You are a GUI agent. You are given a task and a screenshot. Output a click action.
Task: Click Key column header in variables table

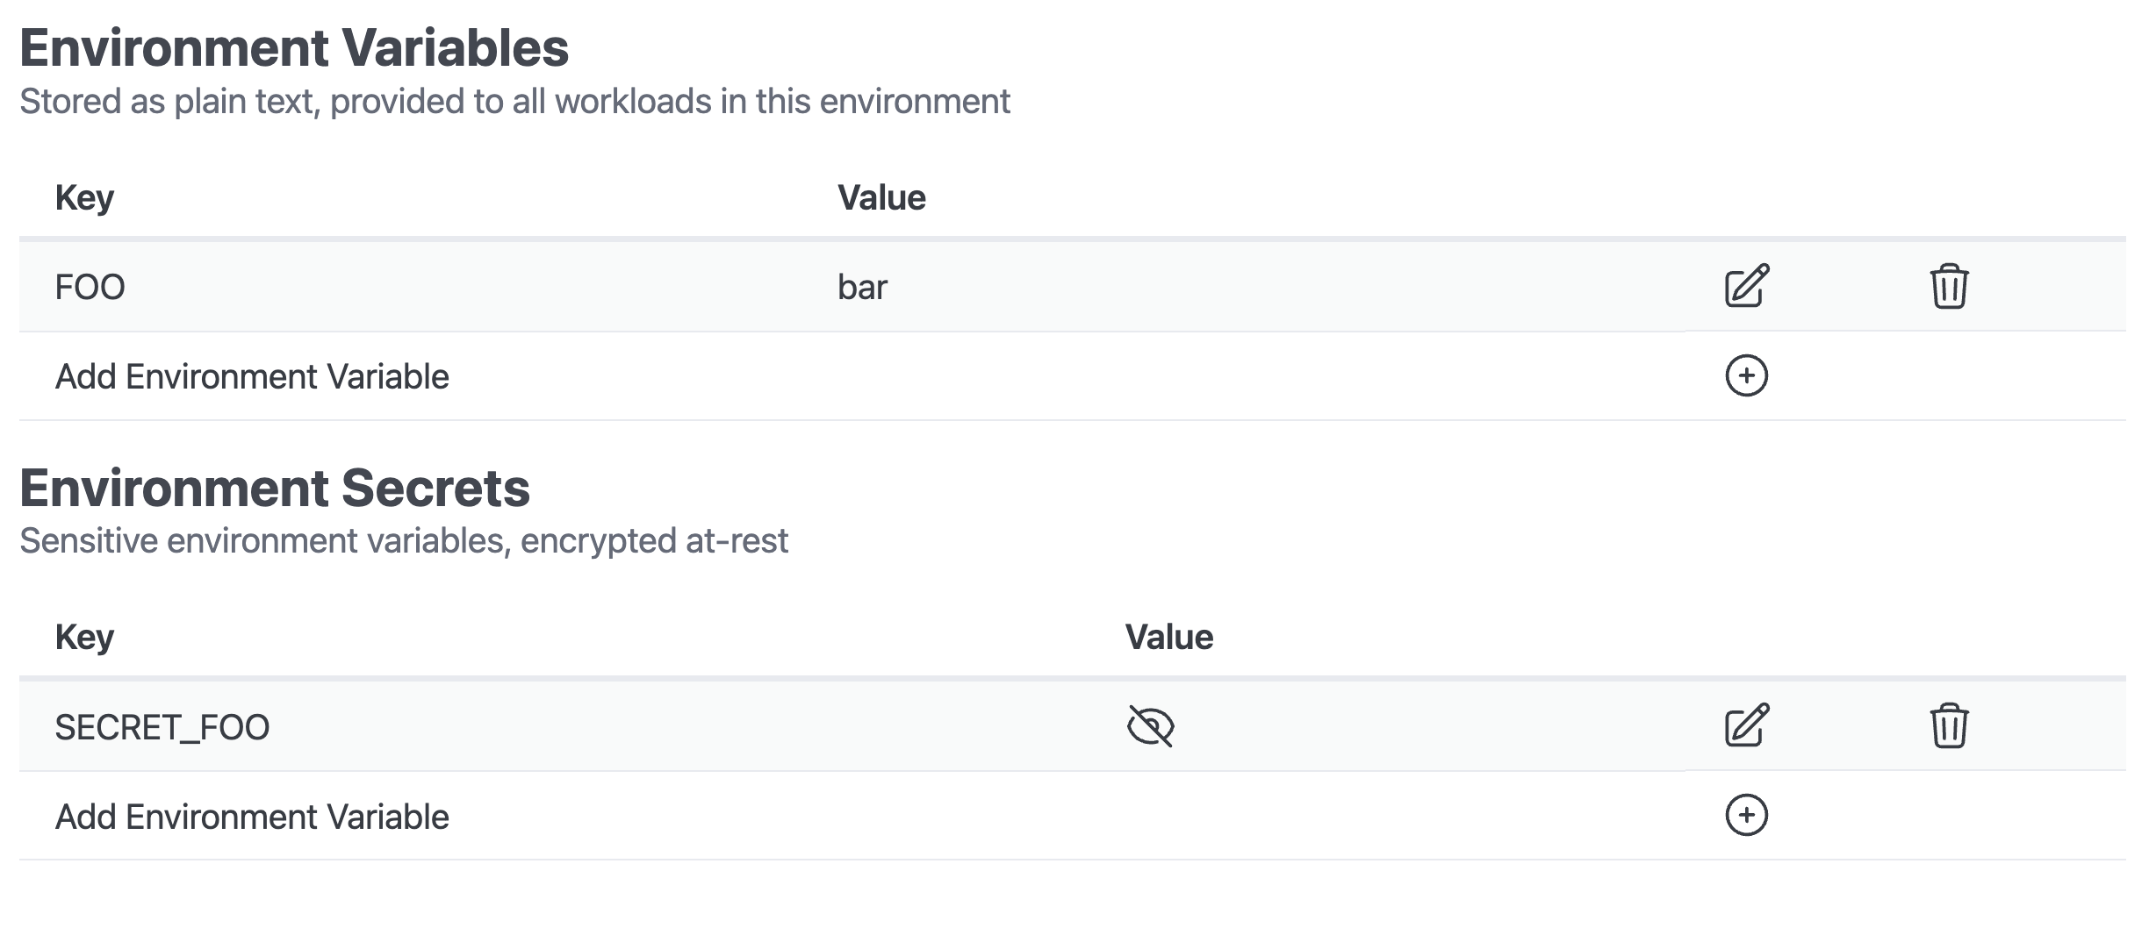click(x=84, y=198)
